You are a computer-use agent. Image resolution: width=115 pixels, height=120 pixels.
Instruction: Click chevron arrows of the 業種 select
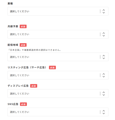[103, 11]
